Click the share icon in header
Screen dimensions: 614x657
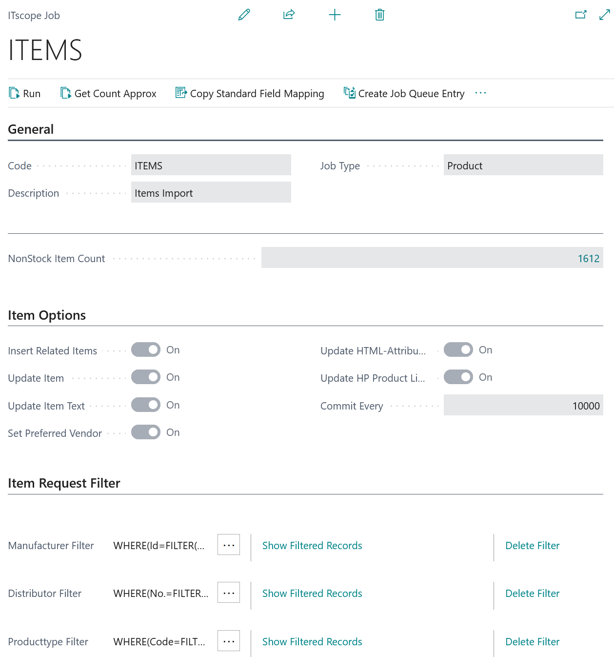[289, 15]
